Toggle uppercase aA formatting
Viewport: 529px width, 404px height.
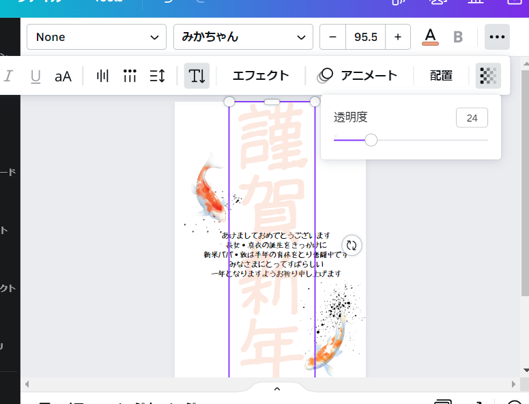(63, 76)
